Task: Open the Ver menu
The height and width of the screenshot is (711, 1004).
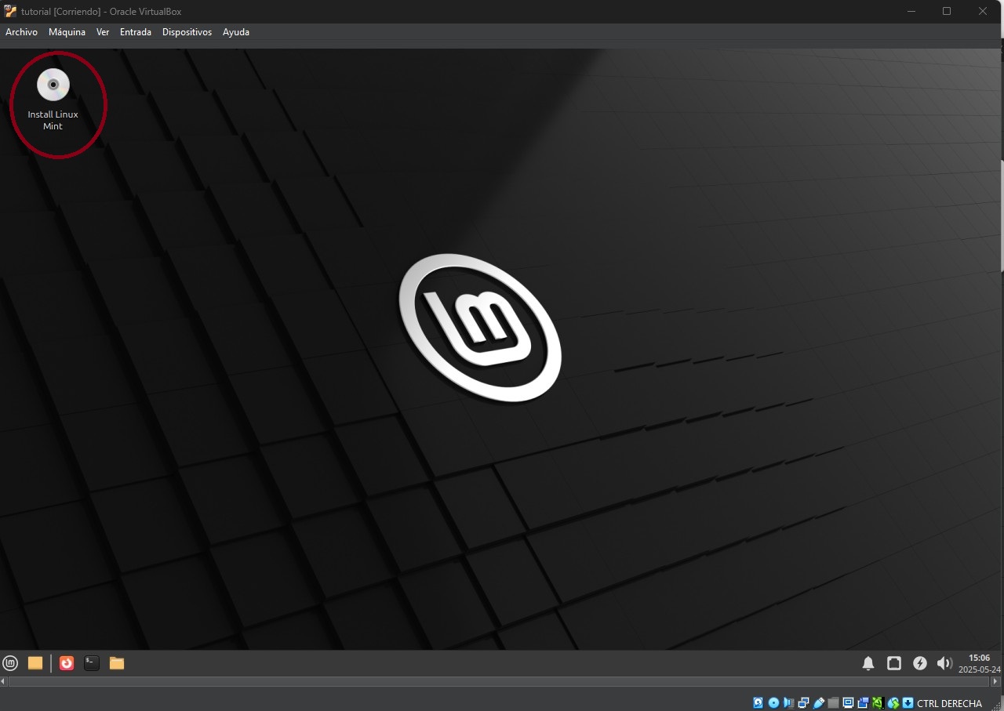Action: pos(103,32)
